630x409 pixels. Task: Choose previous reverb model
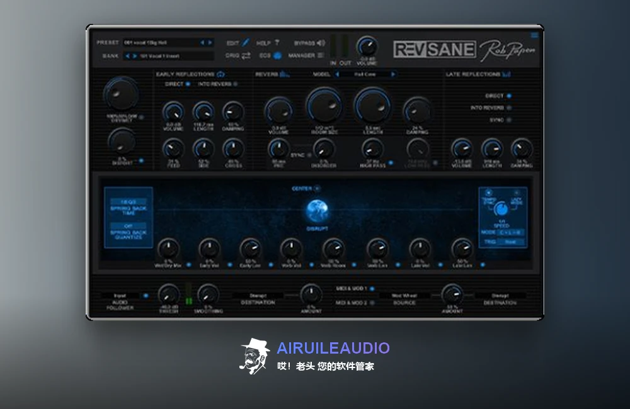click(x=337, y=74)
